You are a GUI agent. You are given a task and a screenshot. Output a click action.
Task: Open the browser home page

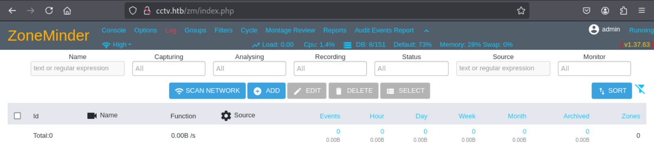pos(67,11)
